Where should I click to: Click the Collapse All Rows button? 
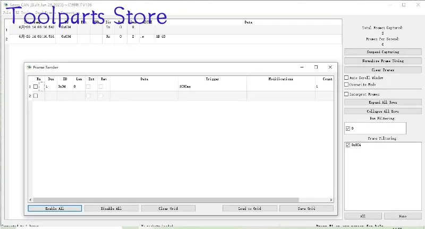pyautogui.click(x=383, y=112)
